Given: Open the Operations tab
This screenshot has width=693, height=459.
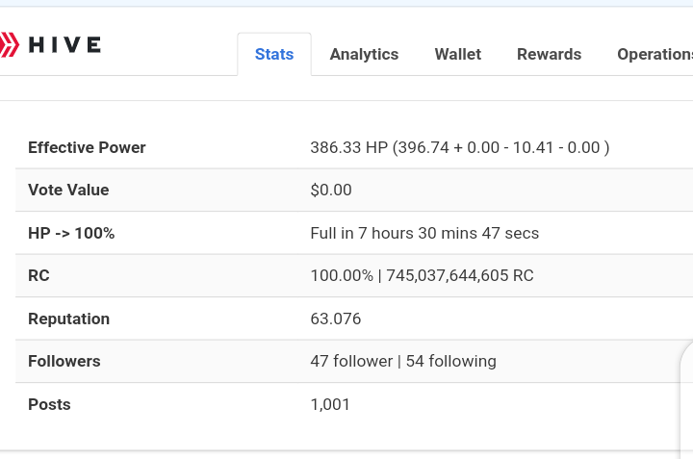Looking at the screenshot, I should [x=655, y=54].
